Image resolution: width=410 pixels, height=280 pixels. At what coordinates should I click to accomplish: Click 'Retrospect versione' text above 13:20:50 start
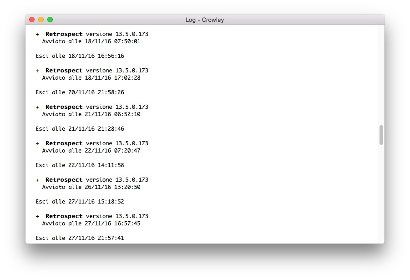pyautogui.click(x=79, y=179)
